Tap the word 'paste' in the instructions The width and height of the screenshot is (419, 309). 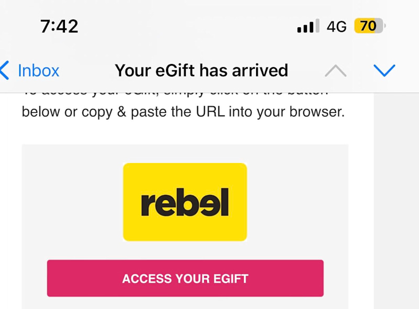[148, 112]
